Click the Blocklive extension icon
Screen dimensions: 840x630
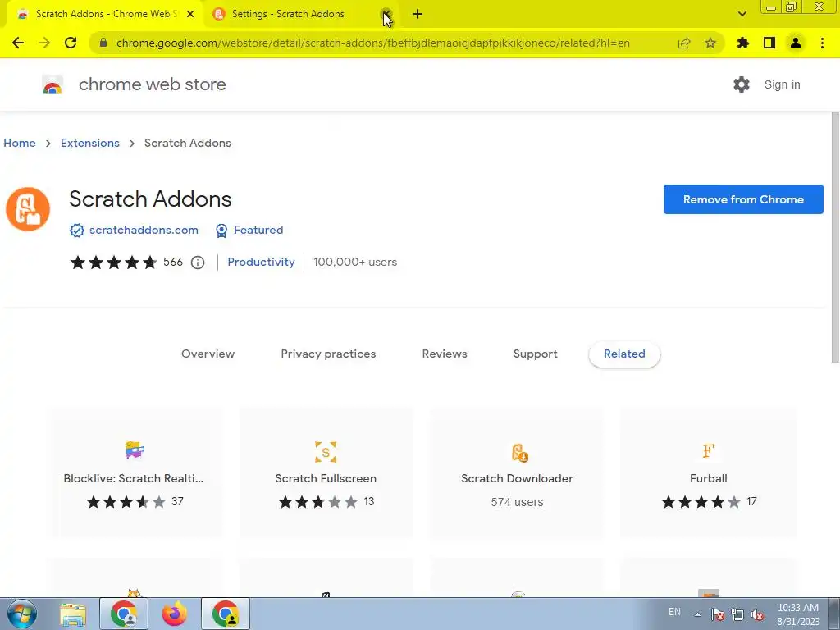tap(135, 450)
